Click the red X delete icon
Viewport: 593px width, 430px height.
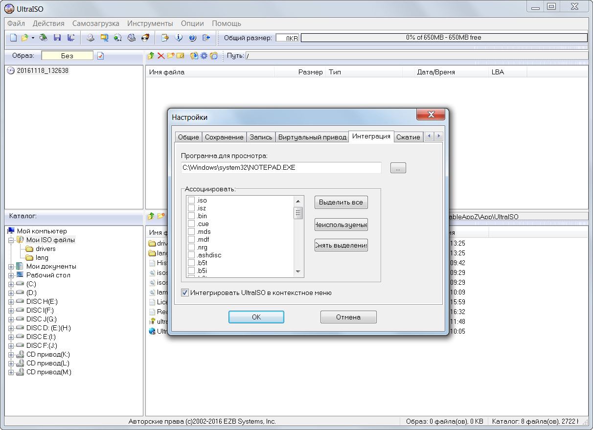[x=161, y=56]
